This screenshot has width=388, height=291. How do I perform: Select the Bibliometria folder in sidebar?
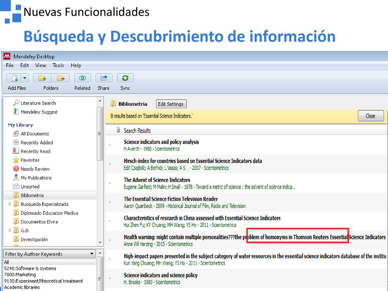click(x=50, y=195)
